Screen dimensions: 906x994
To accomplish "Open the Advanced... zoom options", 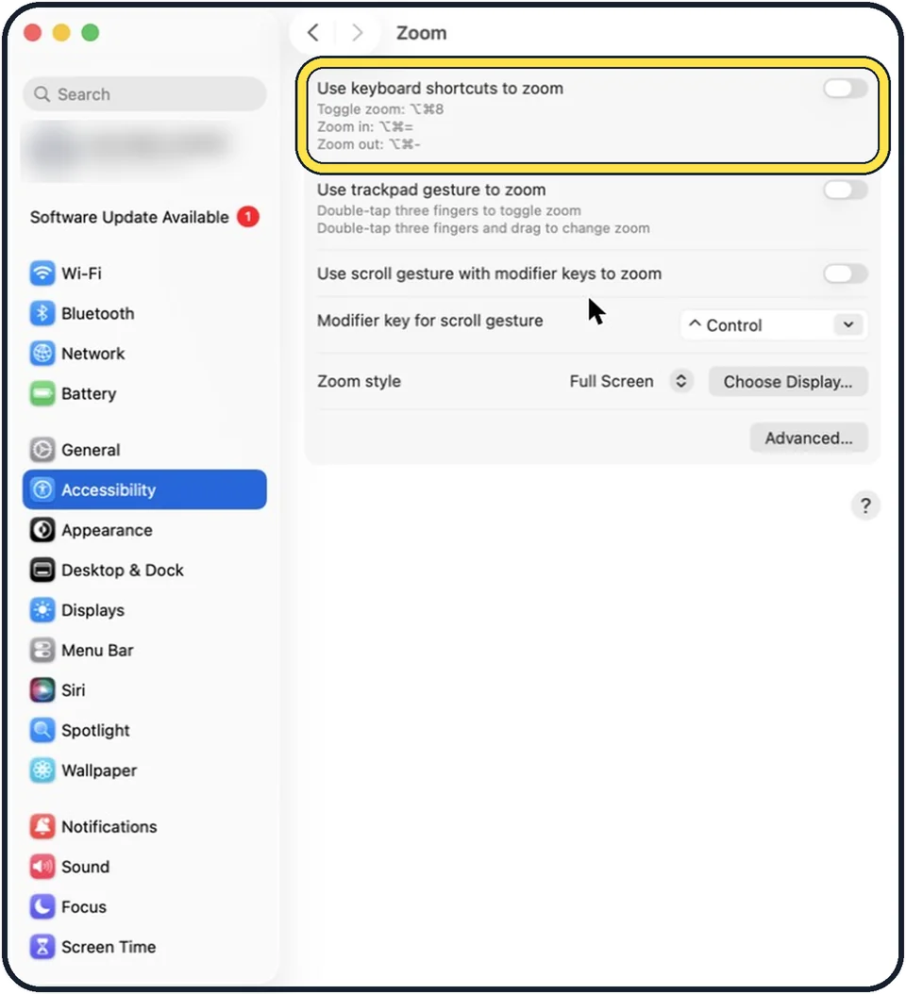I will [x=808, y=438].
